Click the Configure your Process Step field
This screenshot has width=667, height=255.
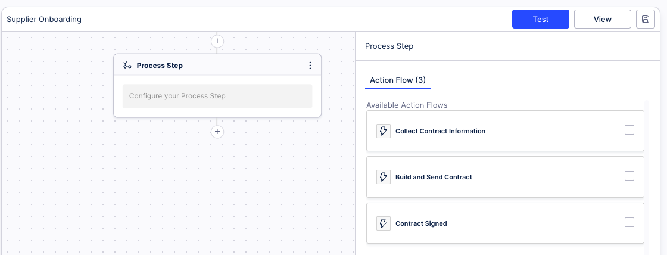217,96
